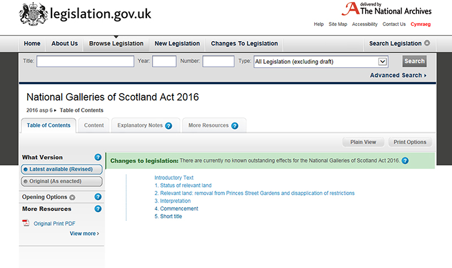The height and width of the screenshot is (268, 452).
Task: Expand View more resources
Action: [x=84, y=234]
